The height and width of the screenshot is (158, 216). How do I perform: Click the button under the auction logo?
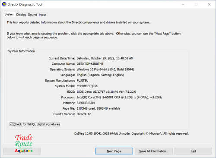coord(22,151)
